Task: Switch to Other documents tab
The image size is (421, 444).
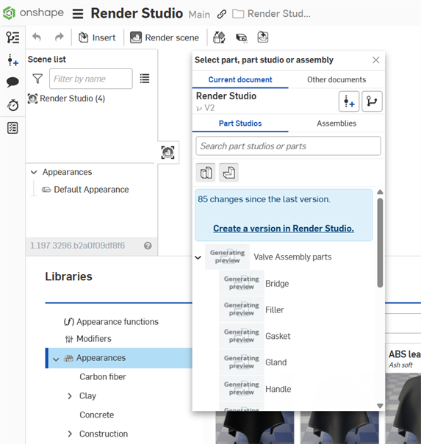Action: pyautogui.click(x=337, y=79)
